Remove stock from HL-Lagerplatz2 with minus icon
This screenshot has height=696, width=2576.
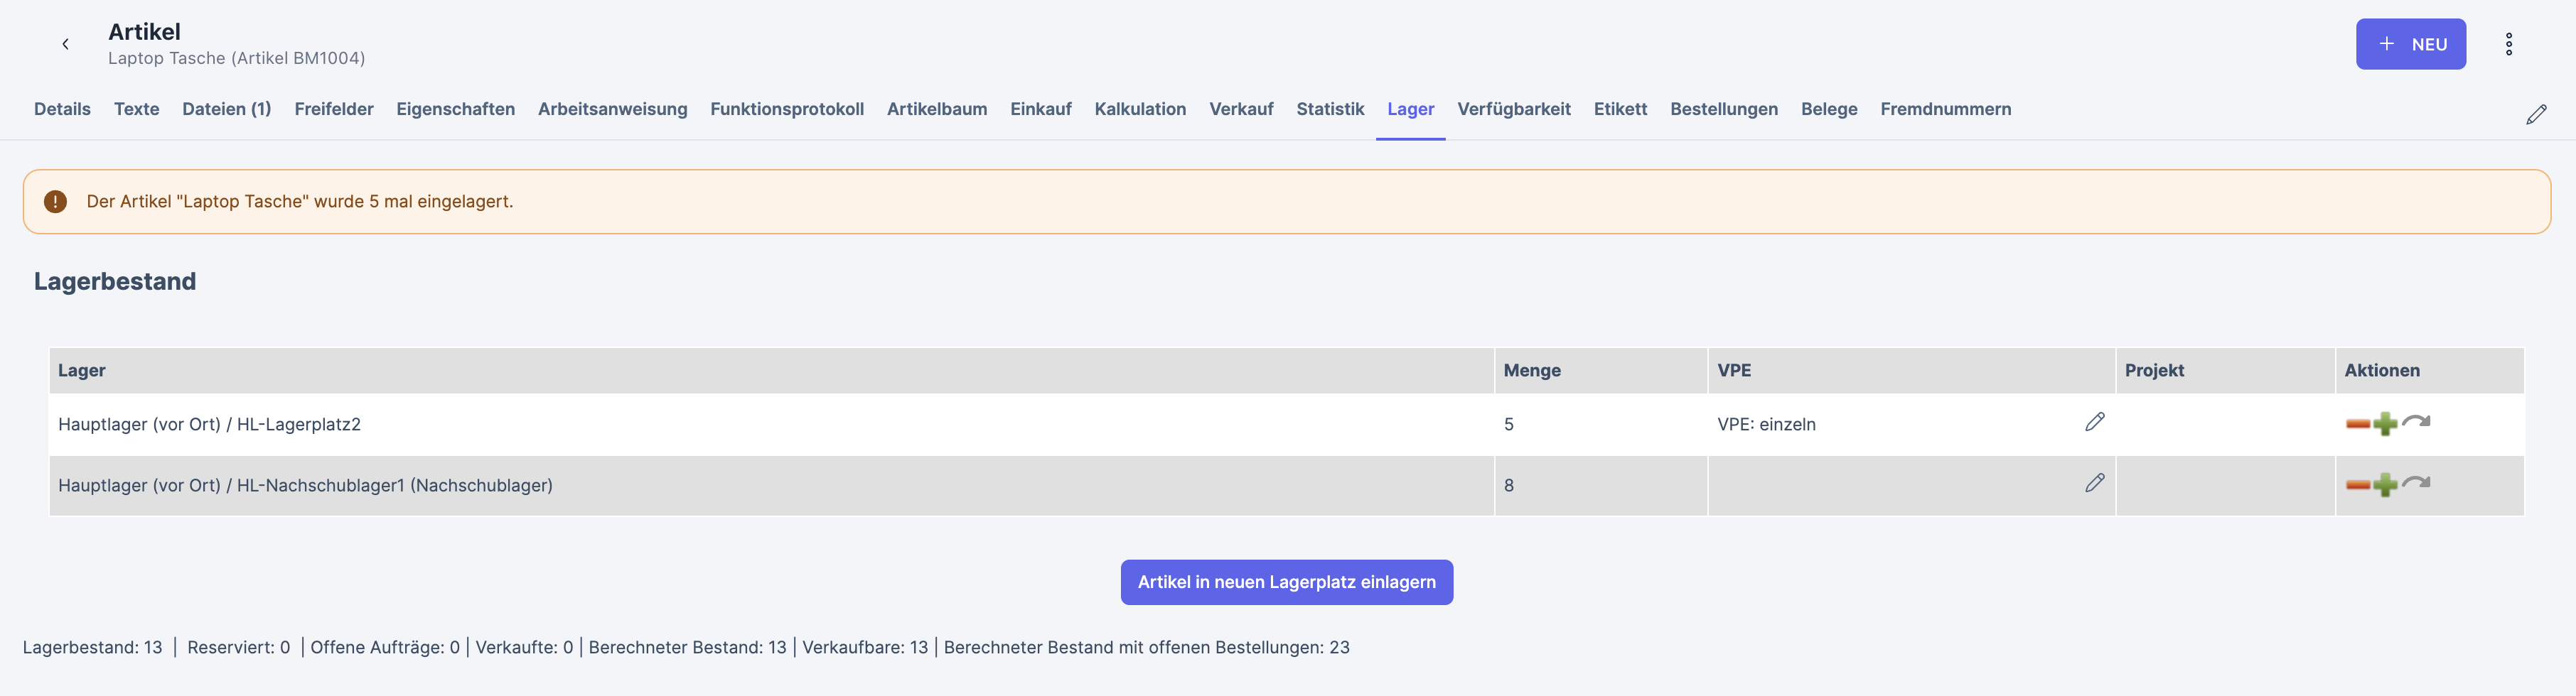(x=2357, y=425)
